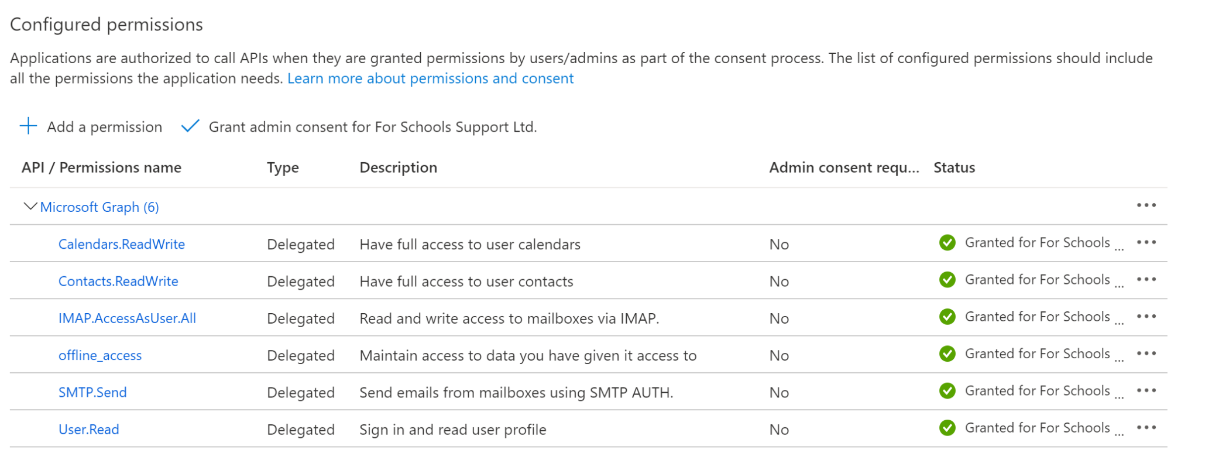Open the ellipsis menu for User.Read row
The width and height of the screenshot is (1212, 470).
coord(1146,428)
